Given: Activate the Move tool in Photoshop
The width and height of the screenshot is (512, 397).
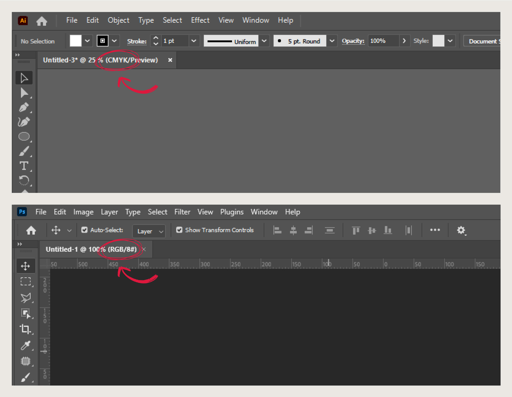Looking at the screenshot, I should (26, 265).
